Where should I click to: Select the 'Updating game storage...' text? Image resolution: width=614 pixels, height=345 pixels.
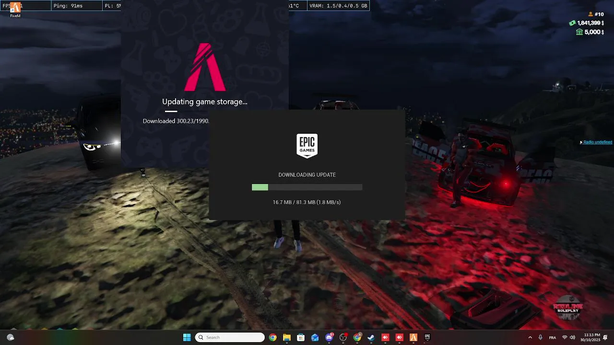(x=205, y=102)
